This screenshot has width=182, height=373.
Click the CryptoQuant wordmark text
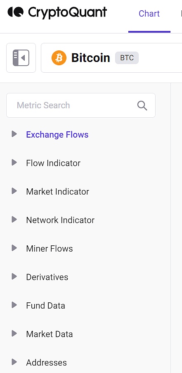point(68,13)
